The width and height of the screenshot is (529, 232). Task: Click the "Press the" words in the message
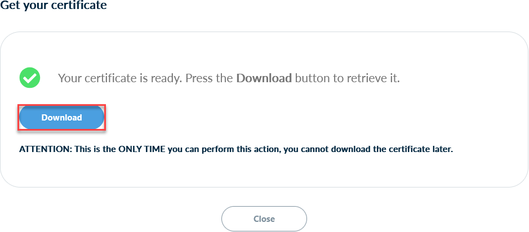click(x=209, y=78)
